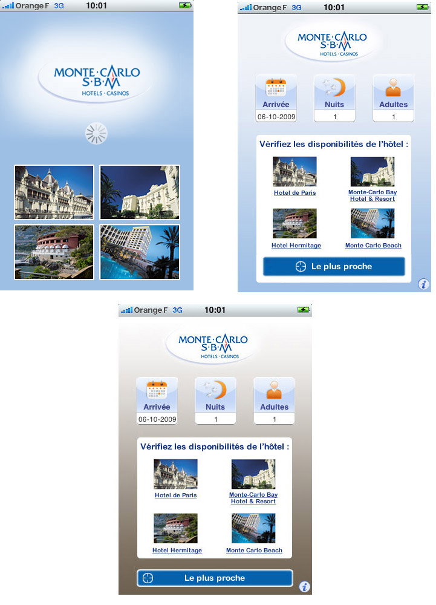Click Vérifiez les disponibilités heading on beige screen
436x605 pixels.
(215, 447)
